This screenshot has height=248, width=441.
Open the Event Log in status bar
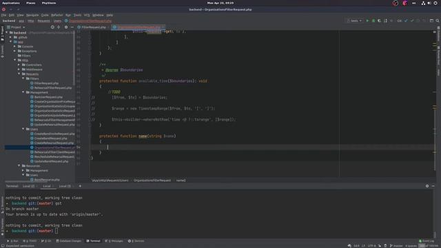(427, 241)
